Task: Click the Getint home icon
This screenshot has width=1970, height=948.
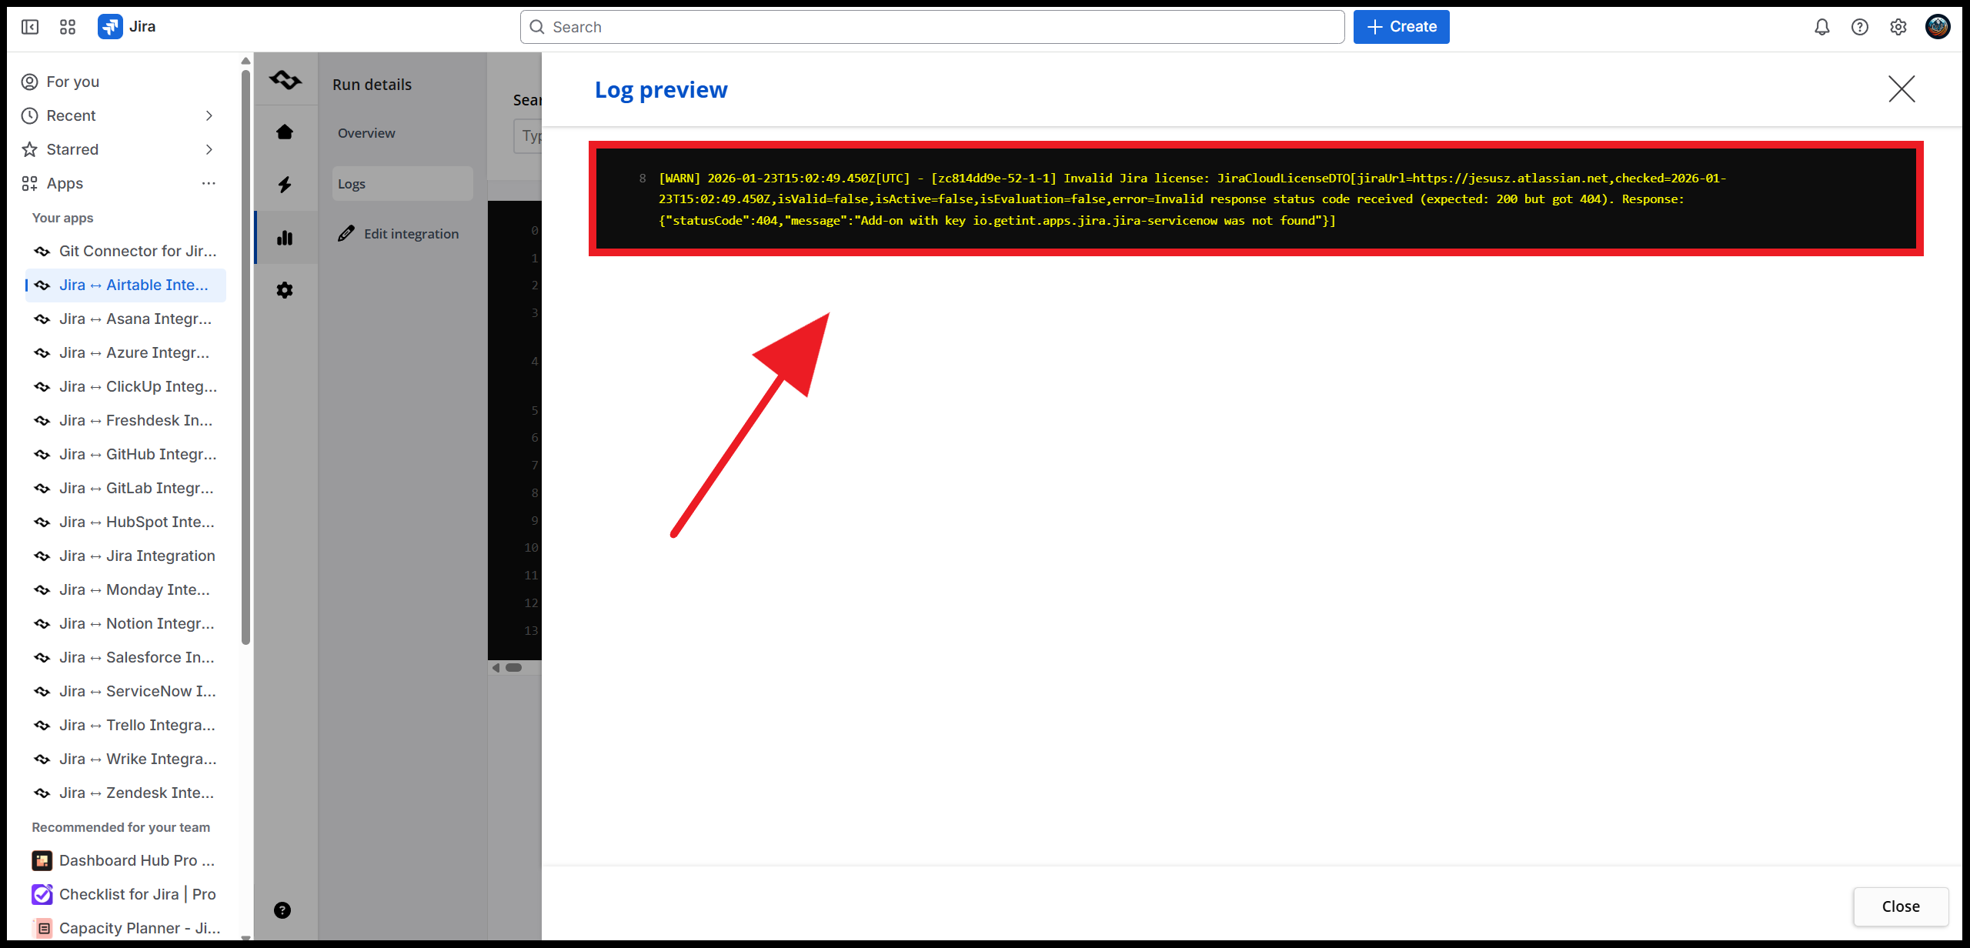Action: point(285,132)
